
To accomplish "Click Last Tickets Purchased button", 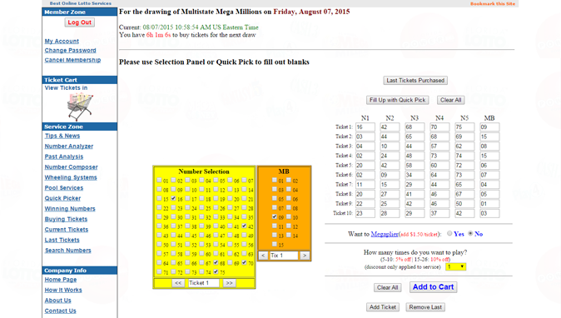I will click(x=415, y=81).
